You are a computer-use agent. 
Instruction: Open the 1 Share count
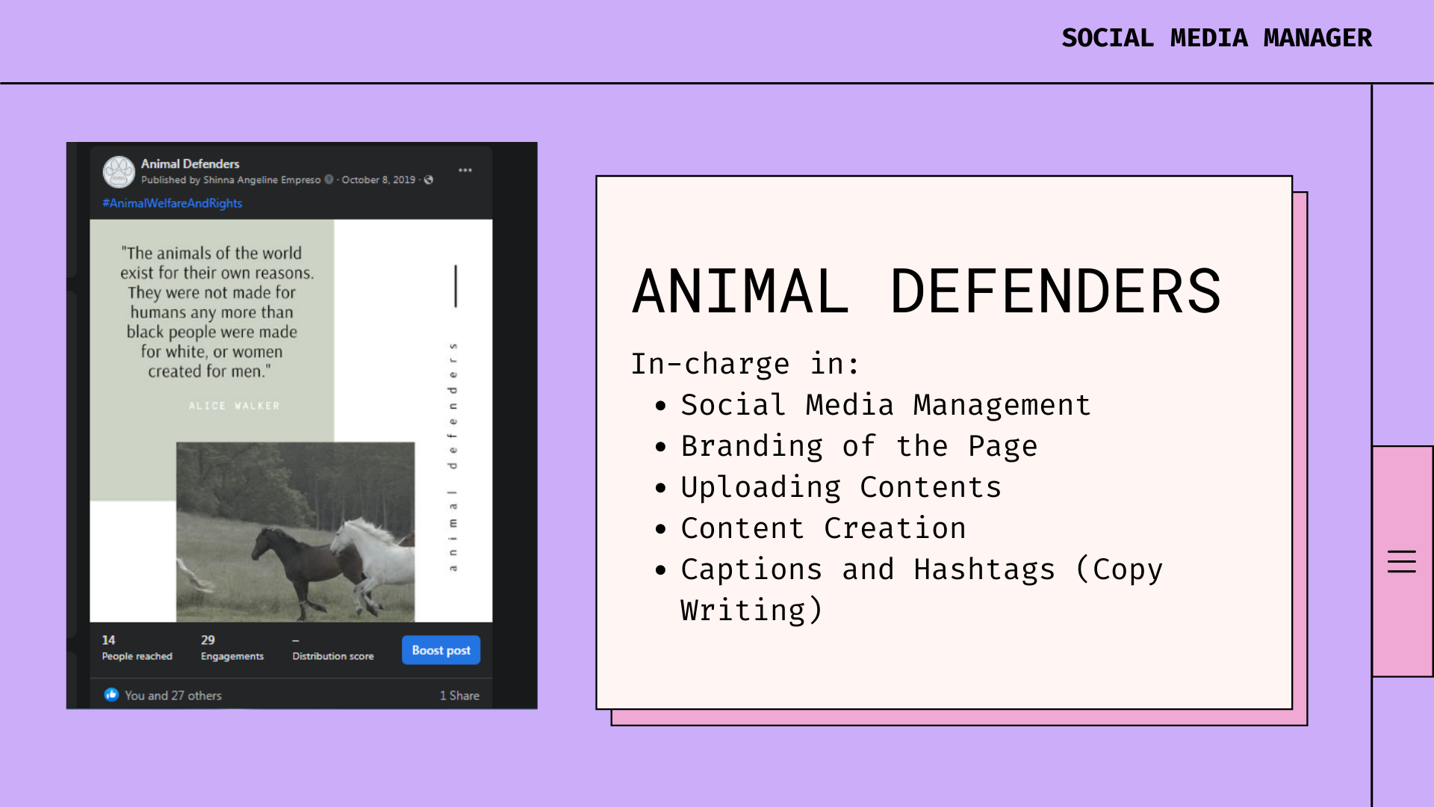(x=459, y=696)
